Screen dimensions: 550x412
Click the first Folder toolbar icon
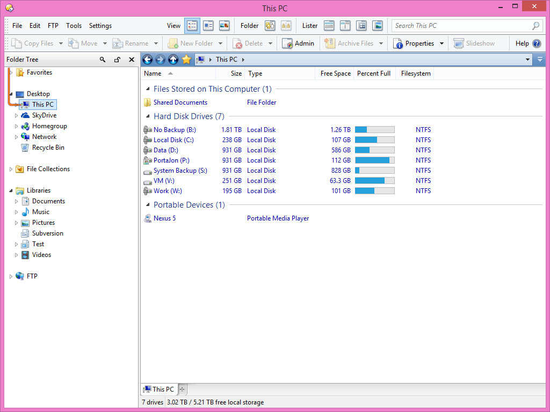[270, 25]
